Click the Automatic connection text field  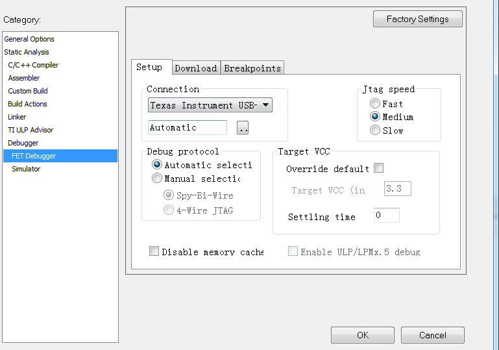188,128
